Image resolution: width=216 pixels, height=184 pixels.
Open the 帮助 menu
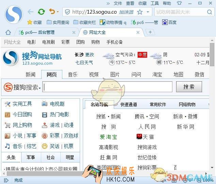[167, 3]
